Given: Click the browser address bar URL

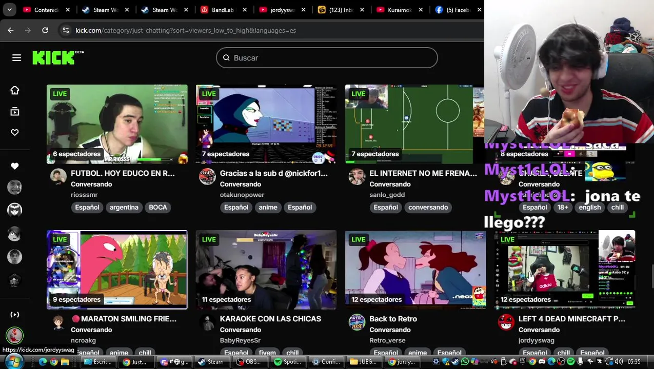Looking at the screenshot, I should (x=186, y=30).
